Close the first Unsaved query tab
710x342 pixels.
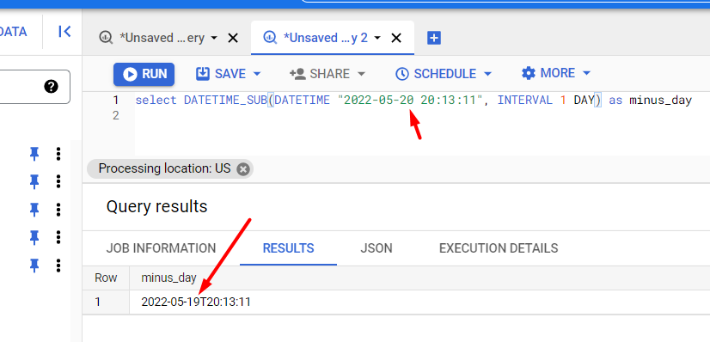coord(233,38)
